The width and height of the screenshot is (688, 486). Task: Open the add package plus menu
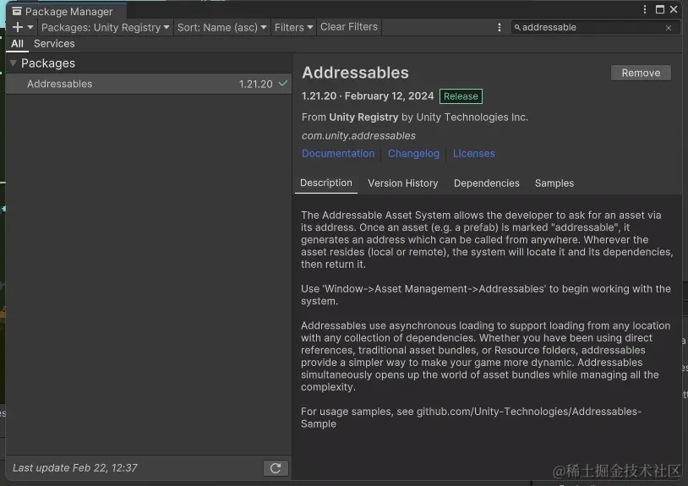(23, 27)
